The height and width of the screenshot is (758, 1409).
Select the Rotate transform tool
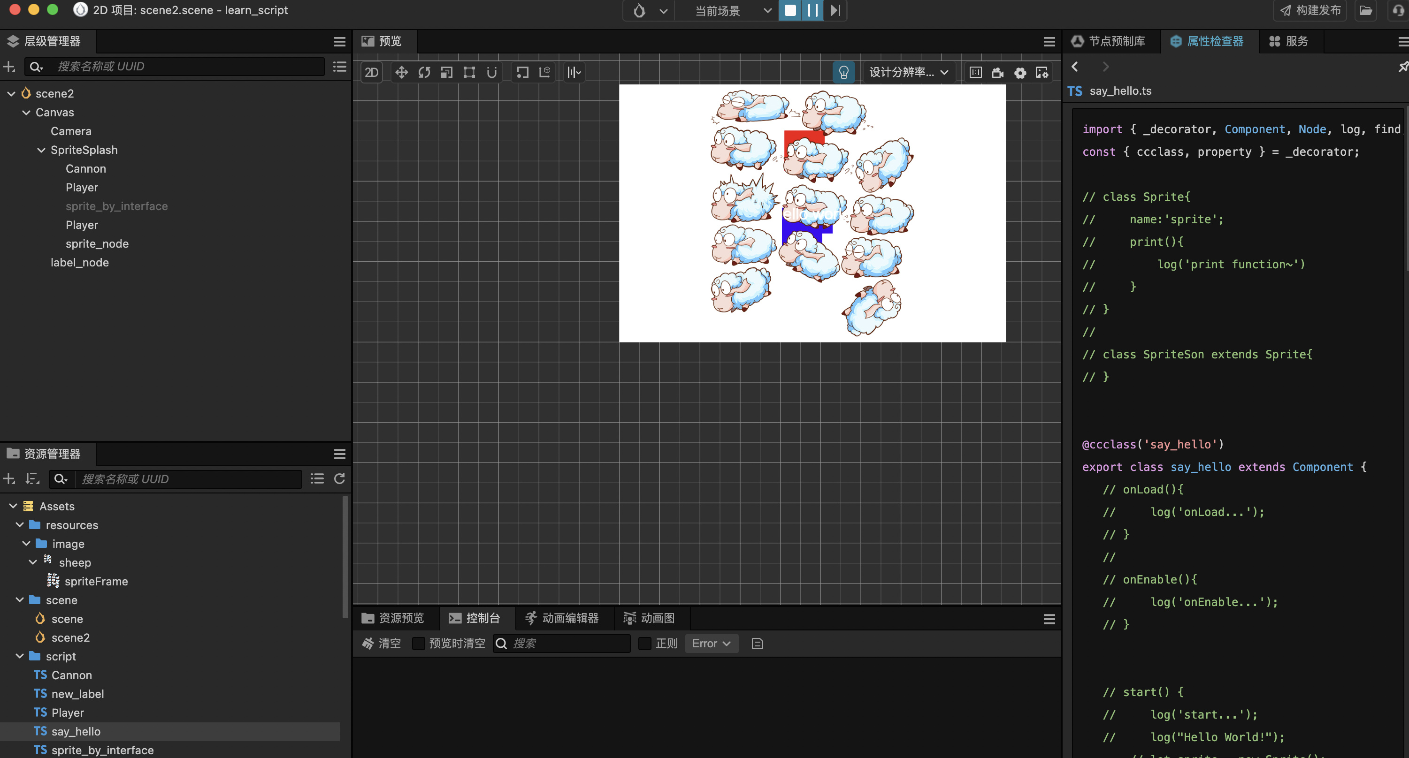click(424, 73)
